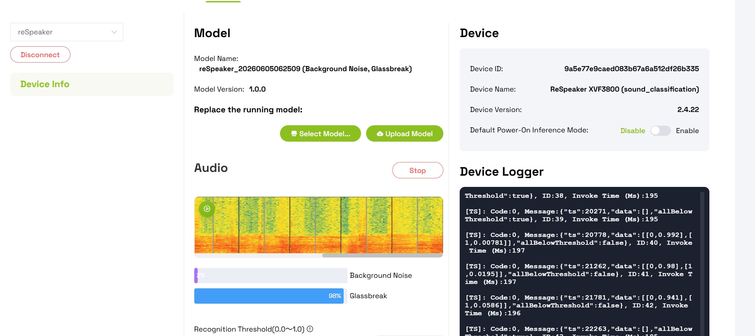Screen dimensions: 755x336
Task: Click the Background Noise confidence bar
Action: tap(270, 275)
